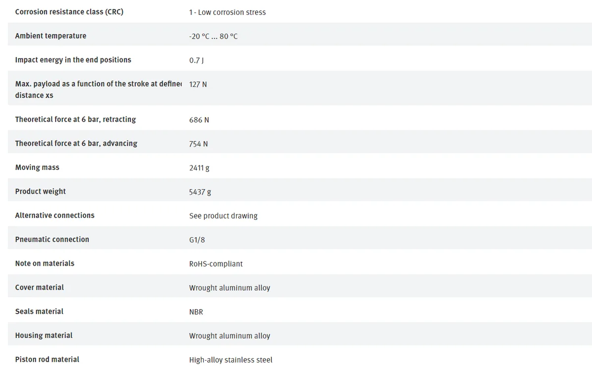Select the 686 N force value
592x374 pixels.
pyautogui.click(x=199, y=120)
